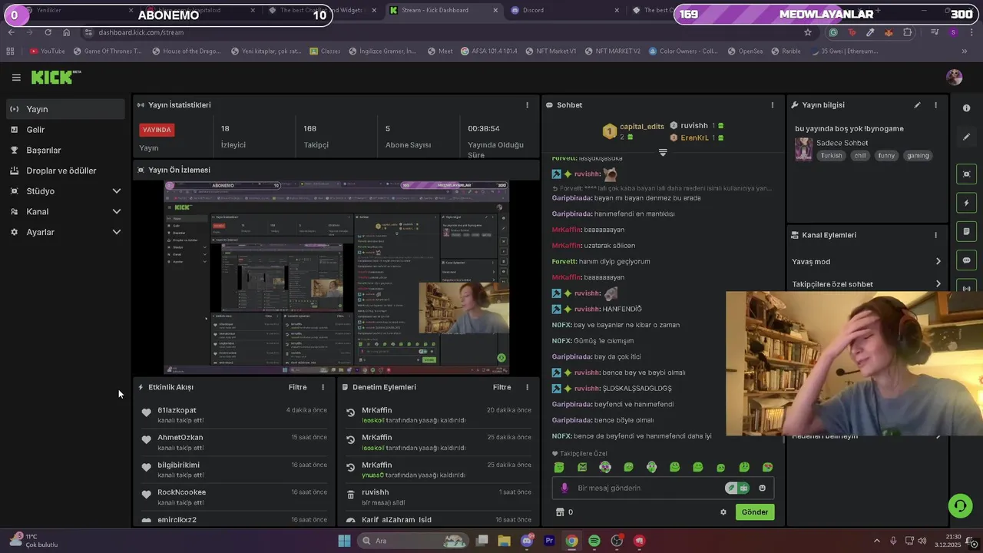The image size is (983, 553).
Task: Select Yayın in left sidebar
Action: click(x=65, y=109)
